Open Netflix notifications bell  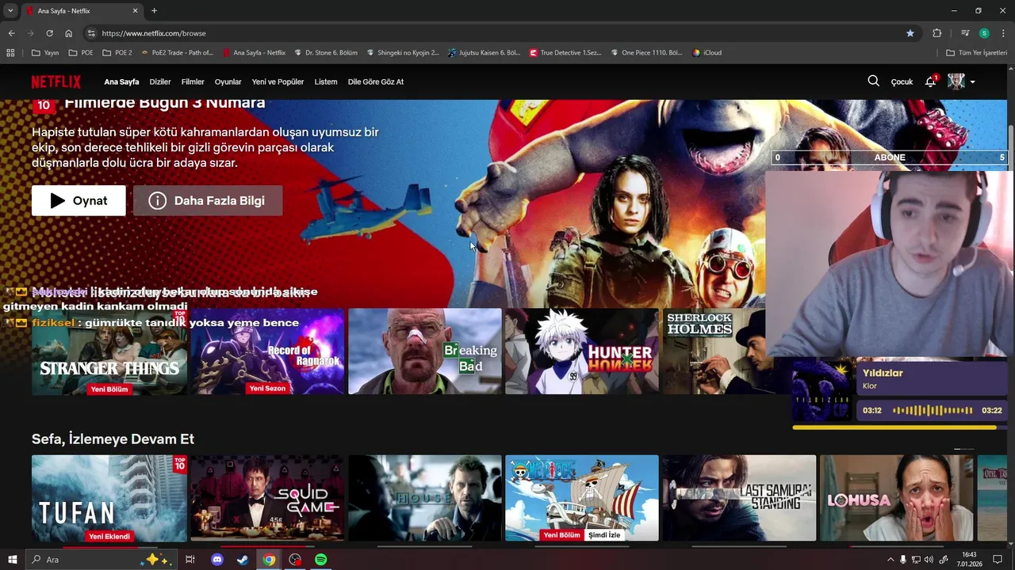coord(931,82)
